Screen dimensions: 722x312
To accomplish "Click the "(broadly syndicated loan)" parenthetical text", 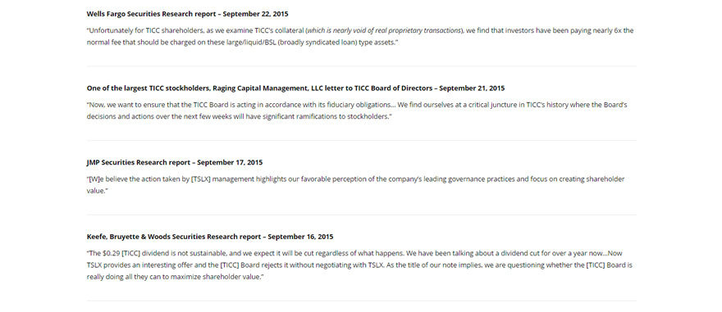I will (318, 43).
